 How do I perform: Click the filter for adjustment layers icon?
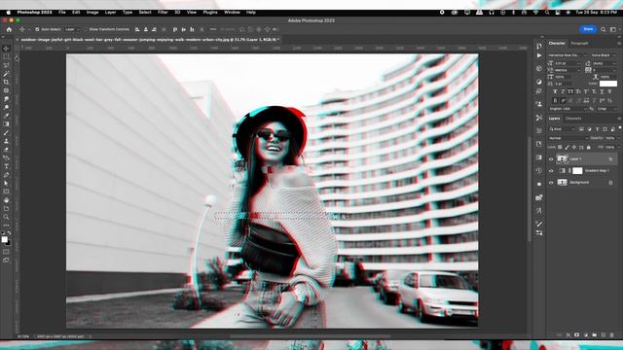pyautogui.click(x=589, y=129)
